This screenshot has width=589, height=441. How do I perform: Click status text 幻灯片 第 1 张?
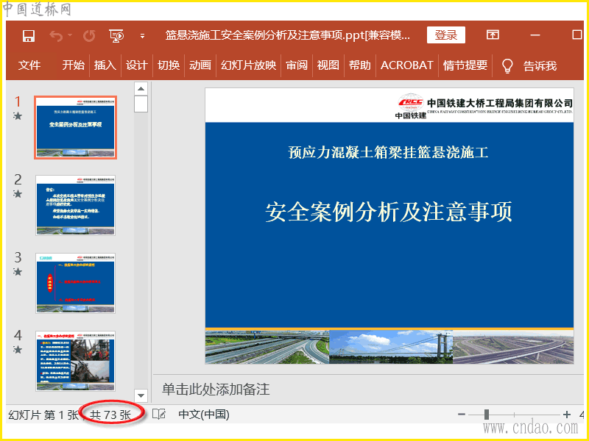click(43, 415)
